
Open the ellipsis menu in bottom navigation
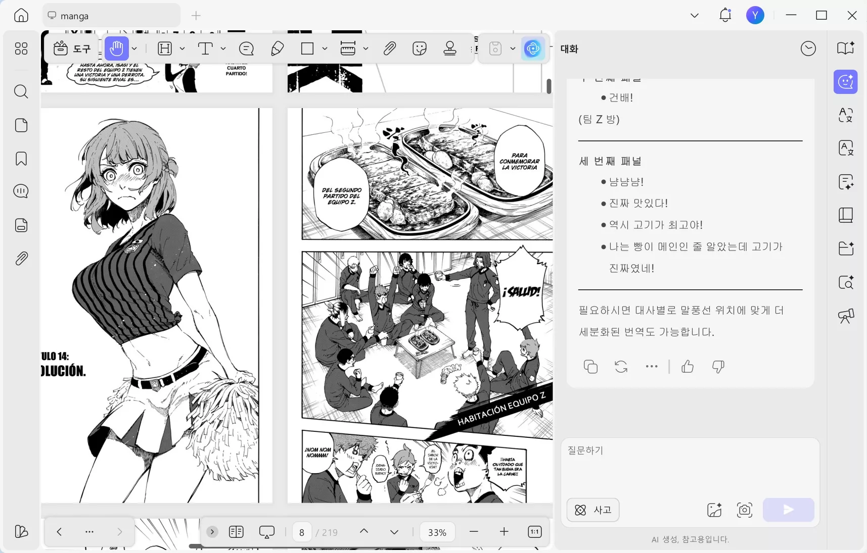(89, 532)
